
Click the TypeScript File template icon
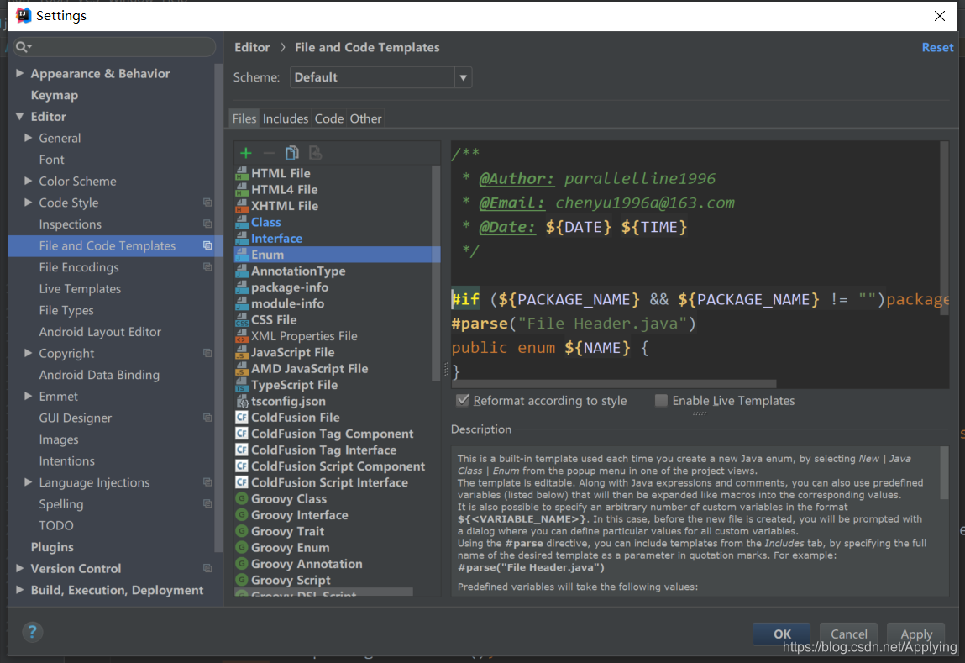242,386
